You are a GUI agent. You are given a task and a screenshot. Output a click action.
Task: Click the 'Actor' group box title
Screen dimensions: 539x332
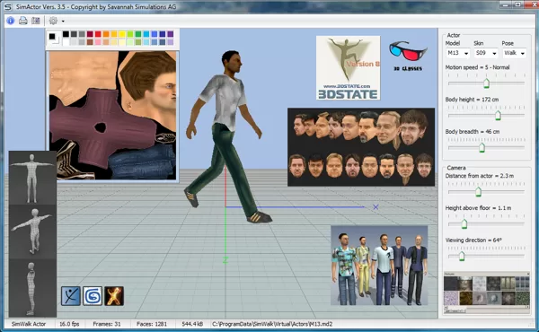pos(454,35)
